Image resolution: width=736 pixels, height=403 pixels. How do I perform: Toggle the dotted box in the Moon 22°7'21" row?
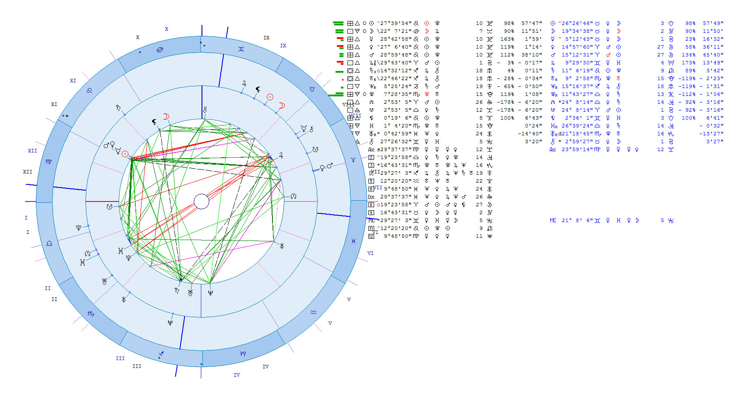click(350, 31)
